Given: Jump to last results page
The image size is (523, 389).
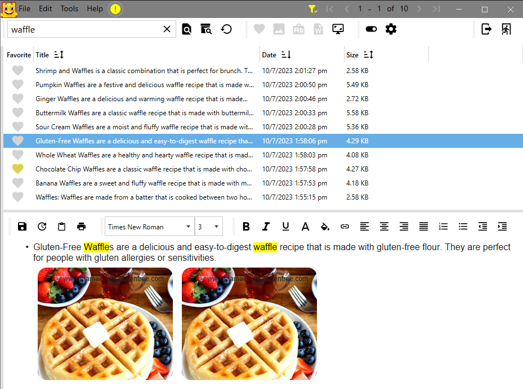Looking at the screenshot, I should click(x=436, y=9).
